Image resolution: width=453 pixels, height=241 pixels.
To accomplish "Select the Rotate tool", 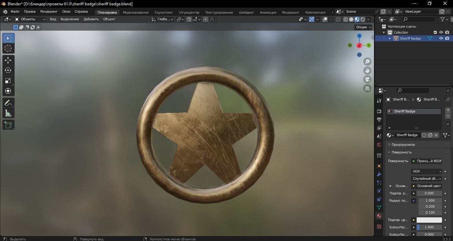I will tap(8, 70).
